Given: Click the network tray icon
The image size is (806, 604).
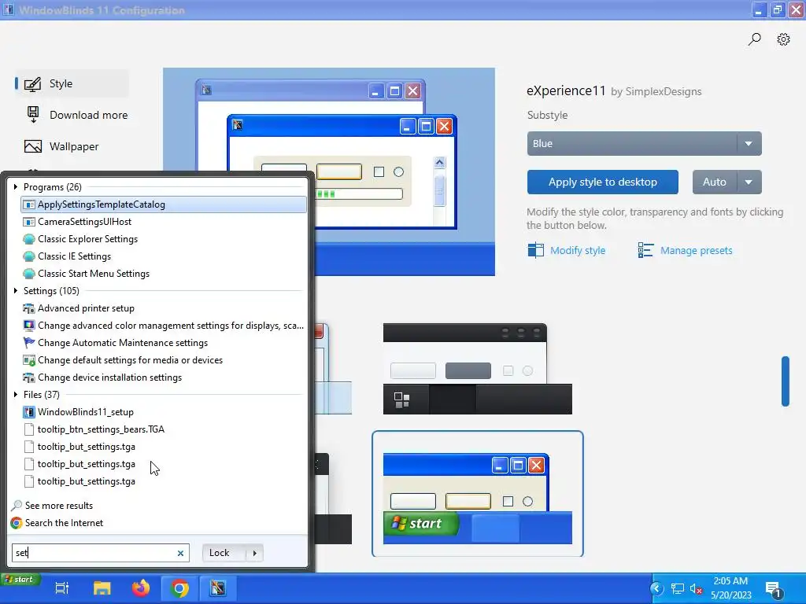Looking at the screenshot, I should (x=678, y=588).
